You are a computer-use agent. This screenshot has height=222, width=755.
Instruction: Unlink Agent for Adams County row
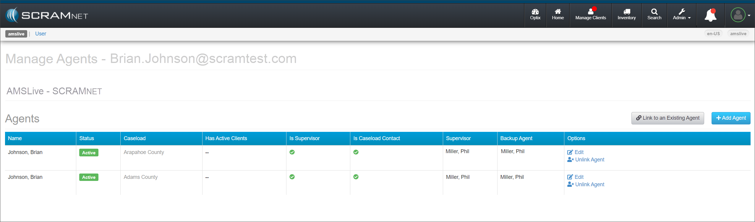[589, 184]
